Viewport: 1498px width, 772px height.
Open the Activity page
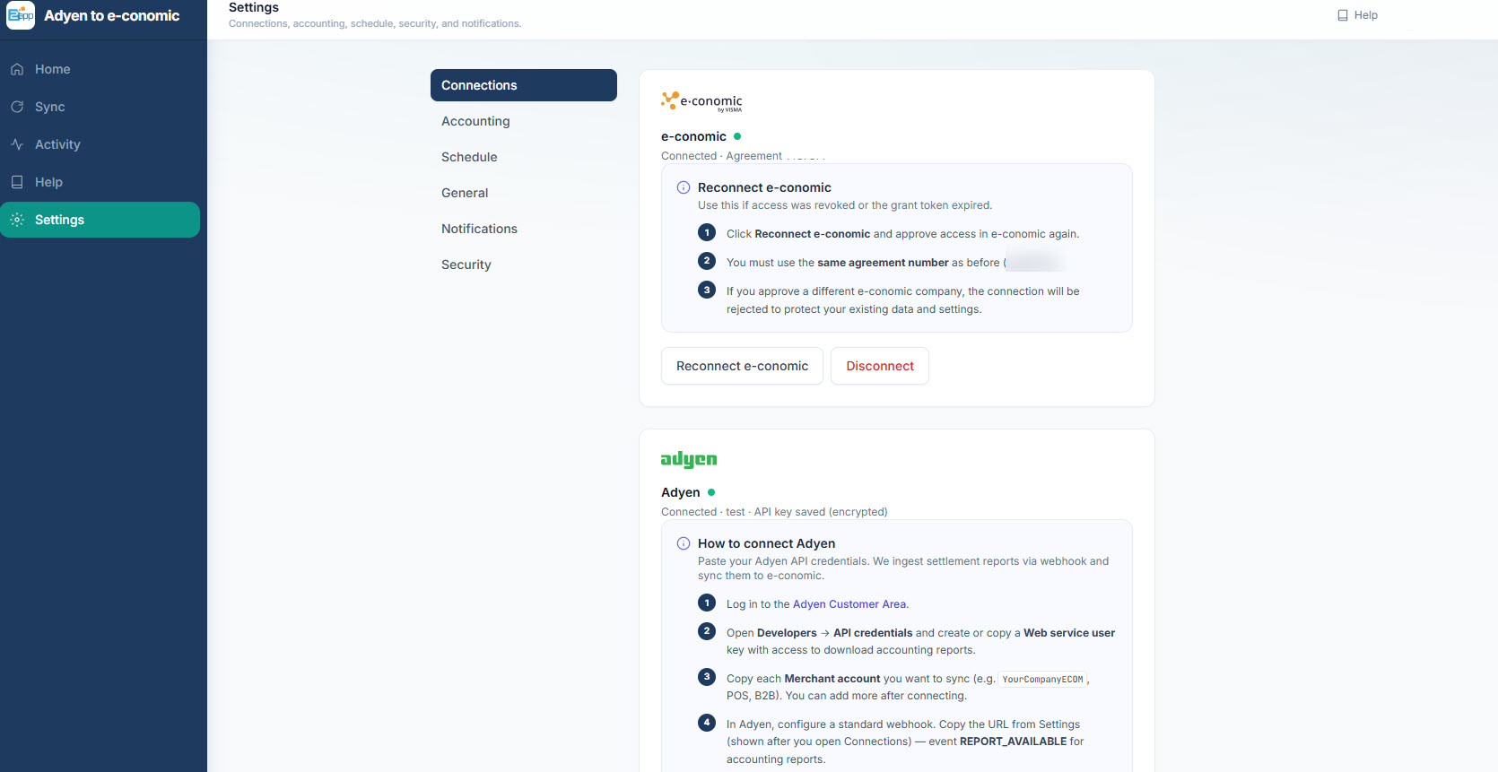tap(100, 144)
